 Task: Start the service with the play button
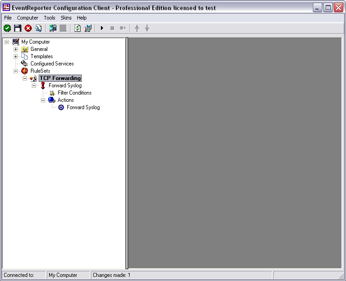102,28
